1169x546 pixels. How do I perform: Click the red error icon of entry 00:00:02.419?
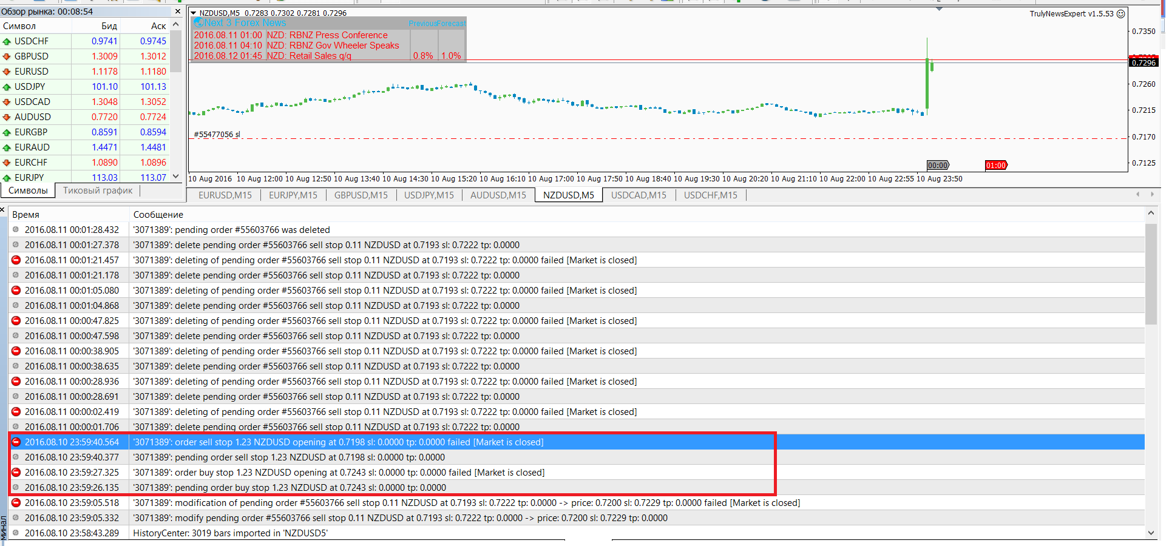pos(16,411)
